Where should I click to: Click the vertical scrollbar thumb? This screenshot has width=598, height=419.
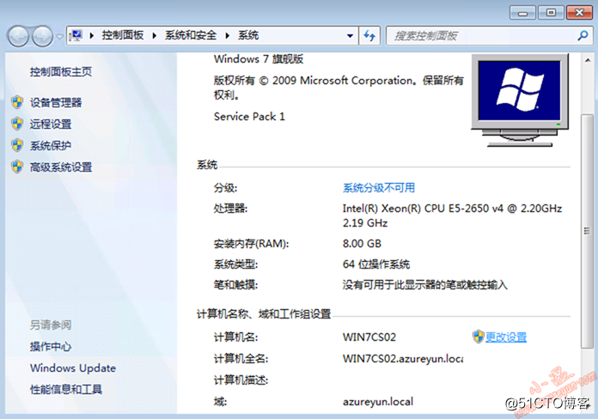click(588, 231)
